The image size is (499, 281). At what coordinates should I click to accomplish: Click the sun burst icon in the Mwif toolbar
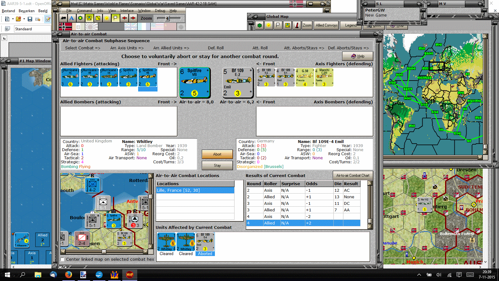[x=107, y=18]
